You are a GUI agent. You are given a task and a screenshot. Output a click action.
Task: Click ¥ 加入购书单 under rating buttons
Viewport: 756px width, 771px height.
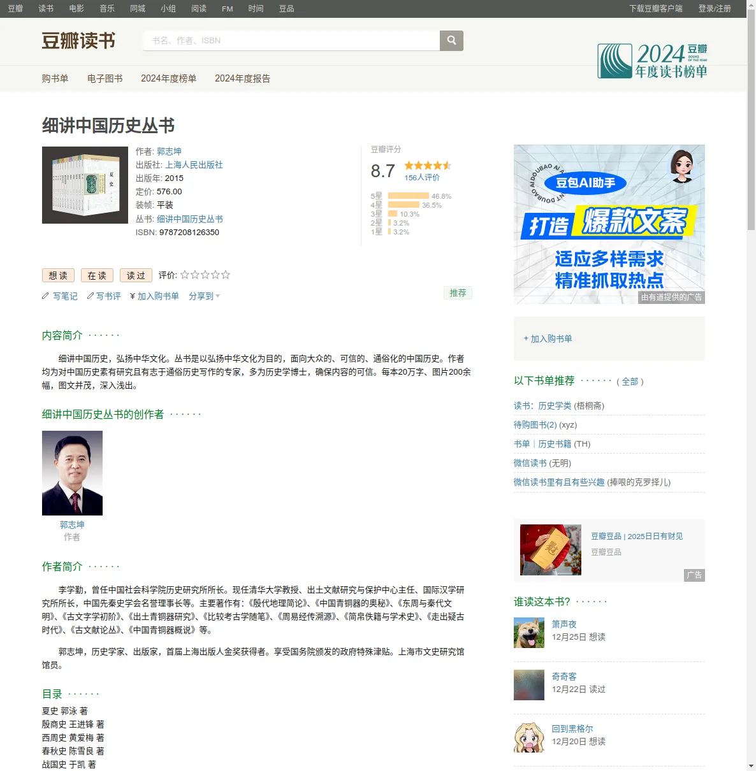(x=154, y=296)
